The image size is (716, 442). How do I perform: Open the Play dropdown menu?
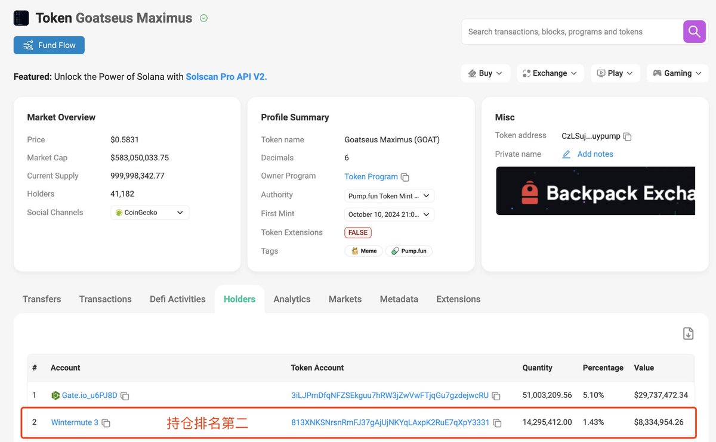615,73
